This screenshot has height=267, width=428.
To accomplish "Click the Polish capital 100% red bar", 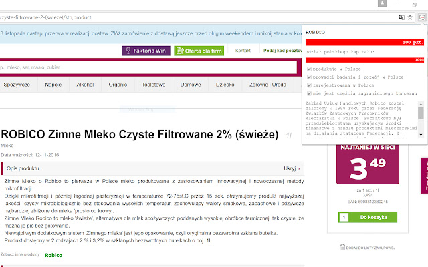I will (364, 60).
